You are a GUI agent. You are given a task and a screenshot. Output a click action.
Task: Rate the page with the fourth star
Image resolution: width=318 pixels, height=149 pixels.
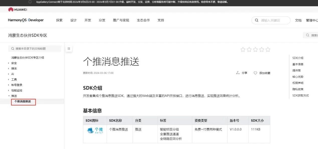click(262, 49)
